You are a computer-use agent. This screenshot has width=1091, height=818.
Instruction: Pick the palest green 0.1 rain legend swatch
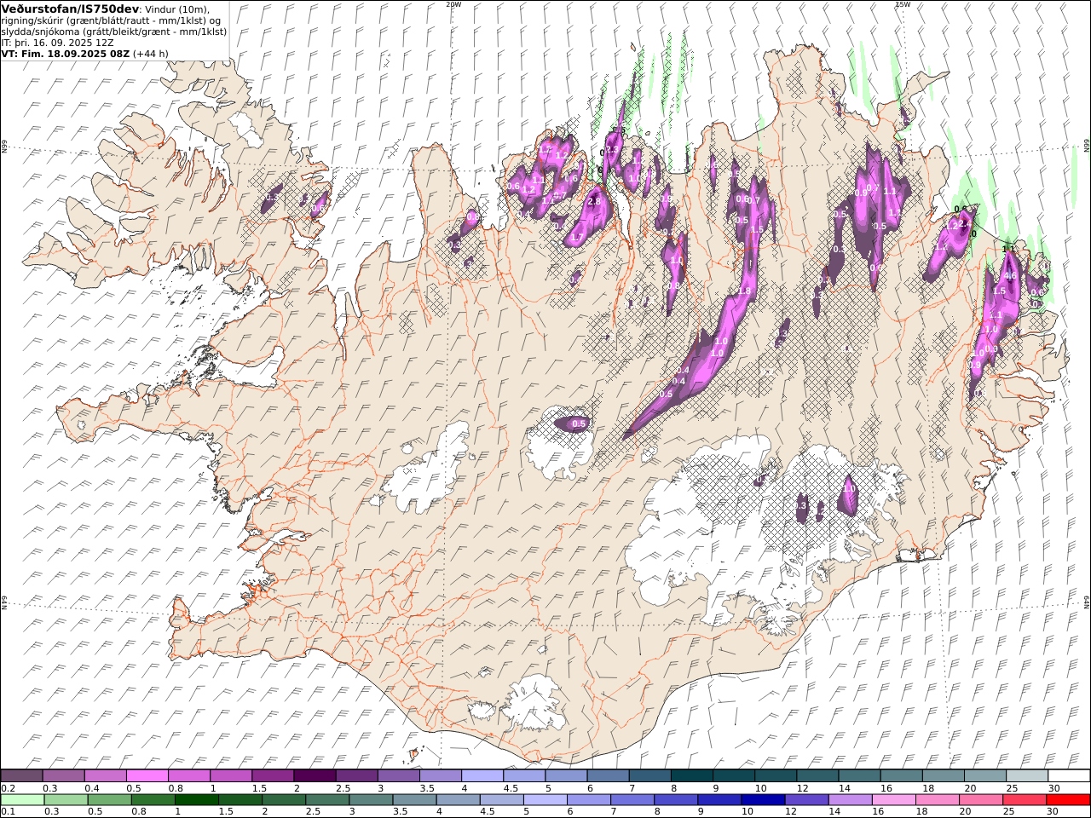pos(22,800)
